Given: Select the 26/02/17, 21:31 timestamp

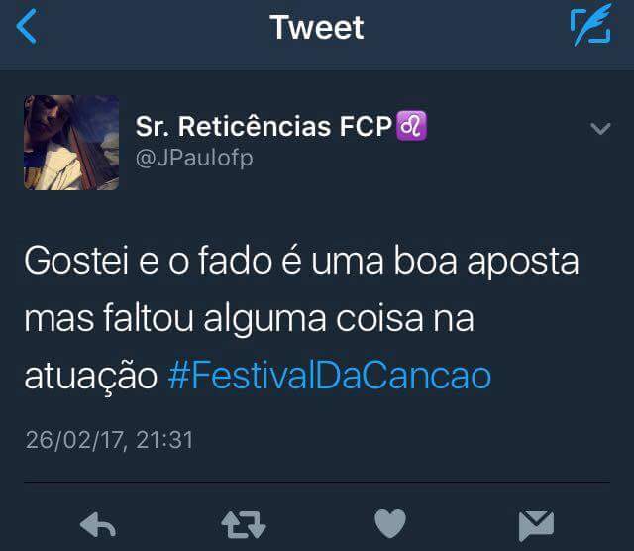Looking at the screenshot, I should point(109,440).
